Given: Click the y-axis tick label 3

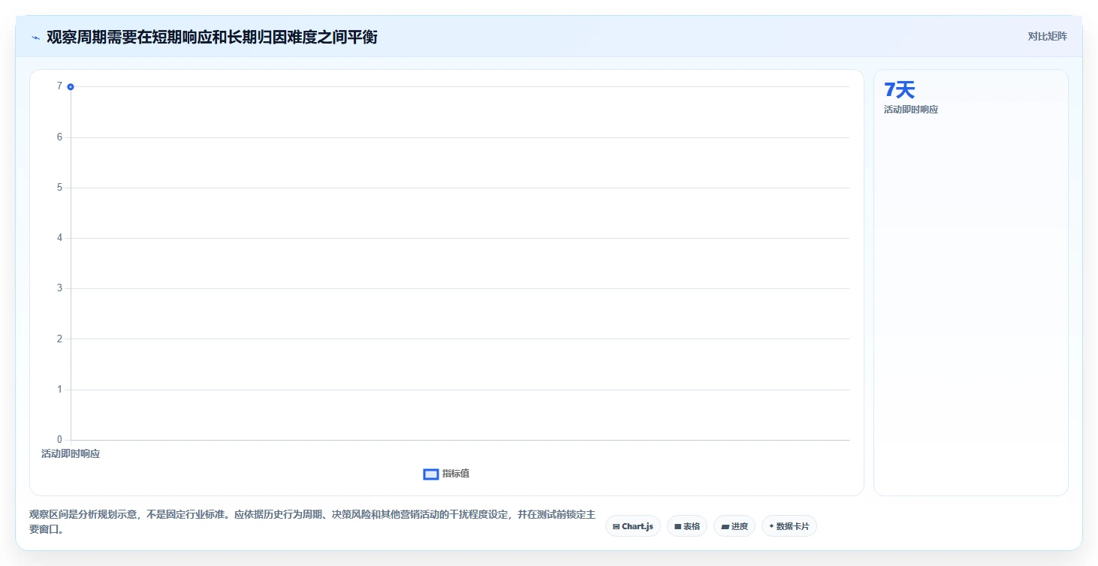Looking at the screenshot, I should pos(59,288).
